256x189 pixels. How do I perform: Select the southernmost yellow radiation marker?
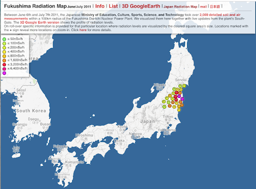pos(179,109)
